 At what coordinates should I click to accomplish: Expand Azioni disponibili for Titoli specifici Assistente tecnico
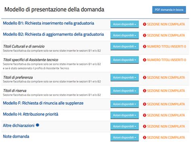point(125,60)
